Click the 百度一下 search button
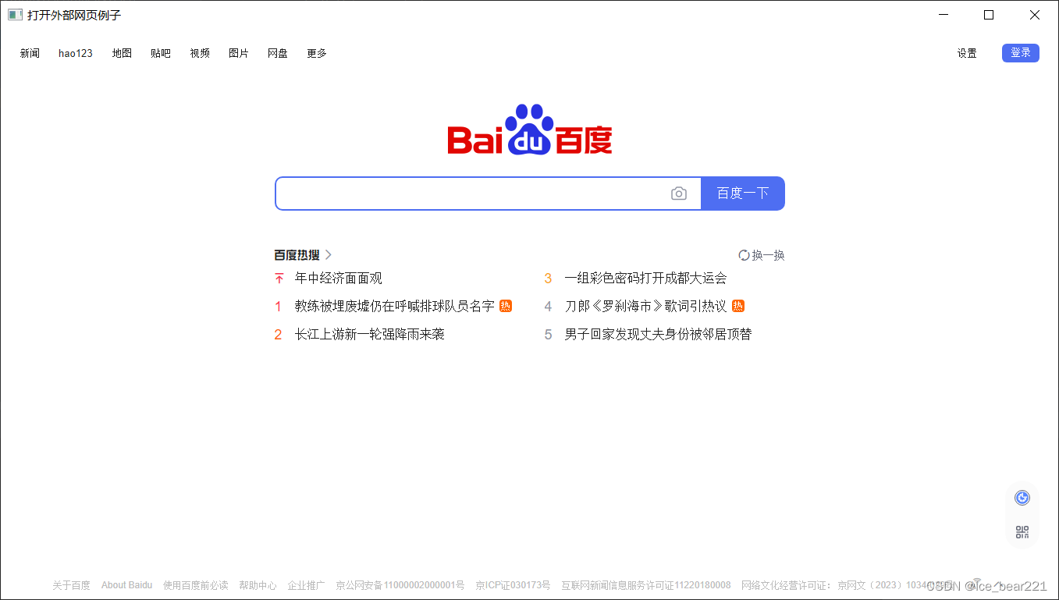 pyautogui.click(x=743, y=193)
